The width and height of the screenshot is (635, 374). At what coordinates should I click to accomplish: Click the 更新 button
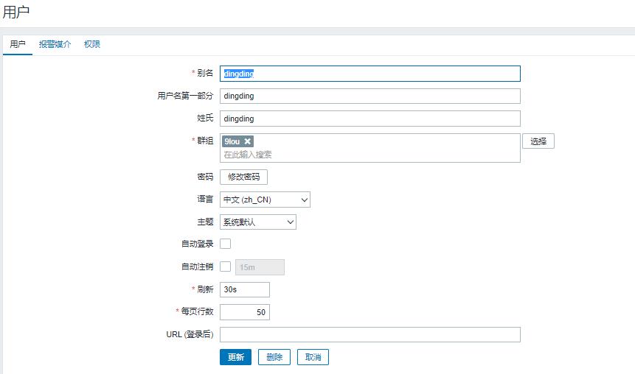point(235,357)
